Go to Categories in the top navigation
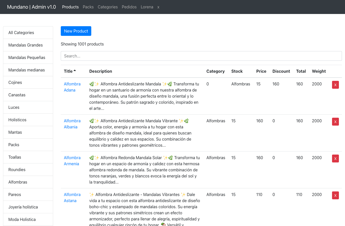345x226 pixels. point(108,7)
